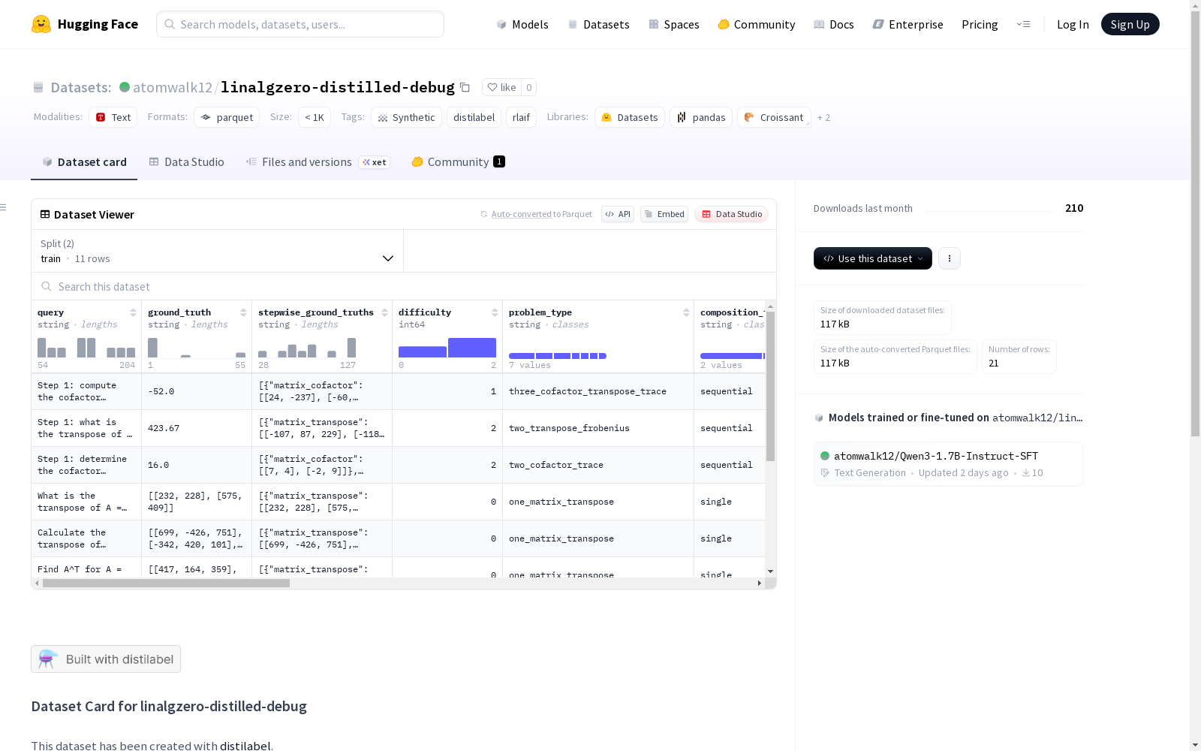Open the navigation more-options menu icon
The image size is (1201, 751).
tap(1023, 24)
